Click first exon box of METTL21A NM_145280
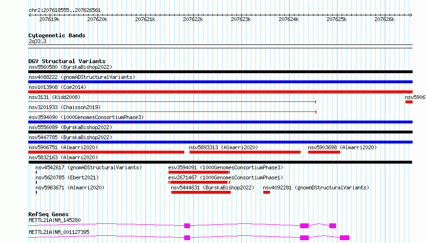This screenshot has height=243, width=426. 187,226
